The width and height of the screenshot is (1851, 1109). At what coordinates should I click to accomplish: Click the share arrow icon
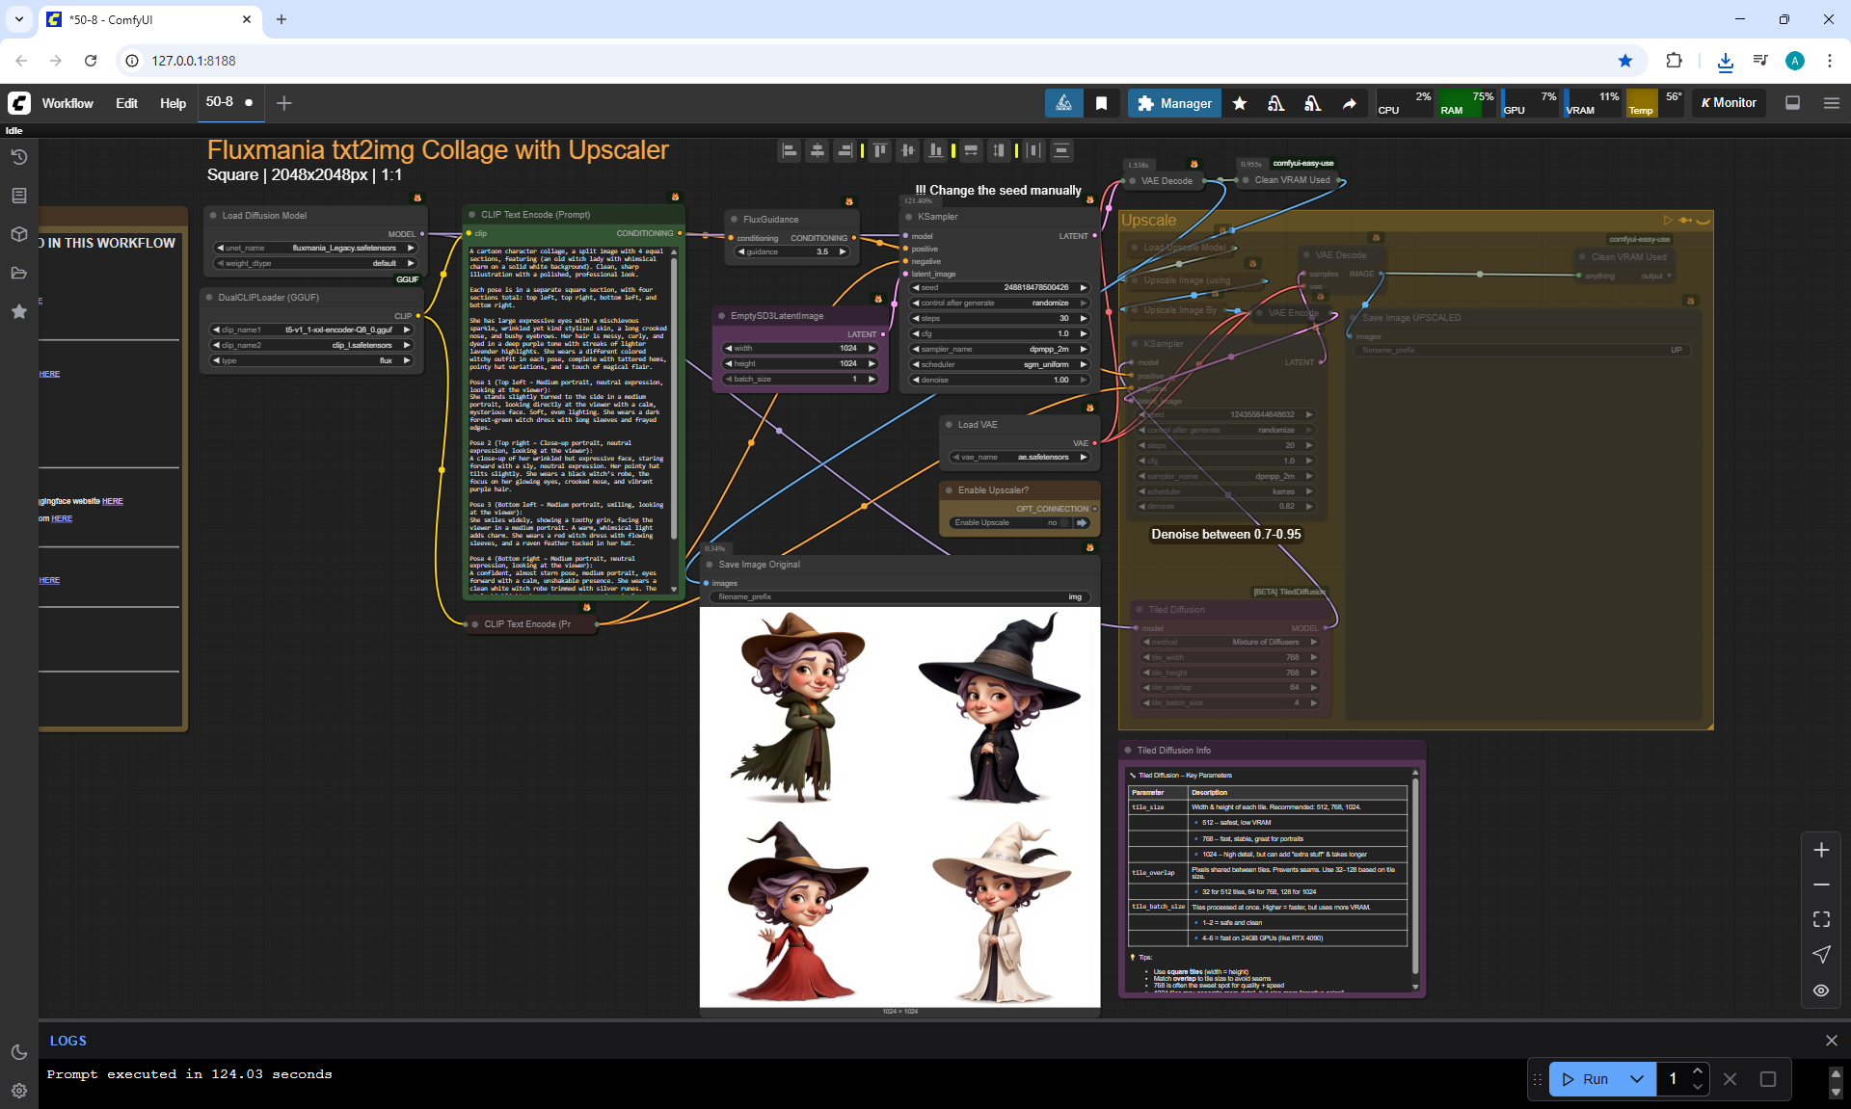tap(1349, 103)
